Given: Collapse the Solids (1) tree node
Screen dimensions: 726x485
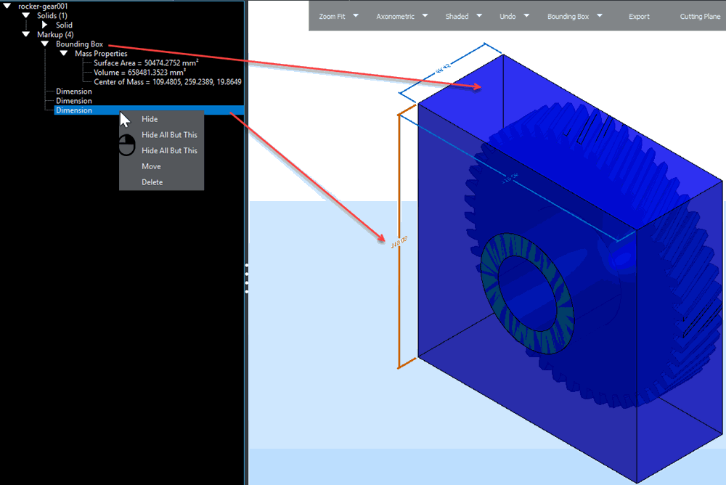Looking at the screenshot, I should click(x=26, y=16).
